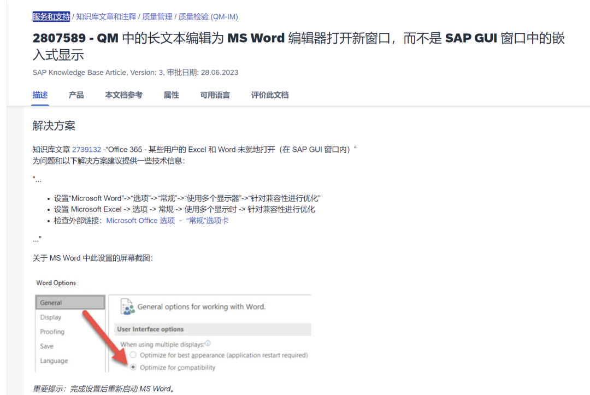Open the 质量检验 (QM-IM) breadcrumb link
590x395 pixels.
pos(208,16)
